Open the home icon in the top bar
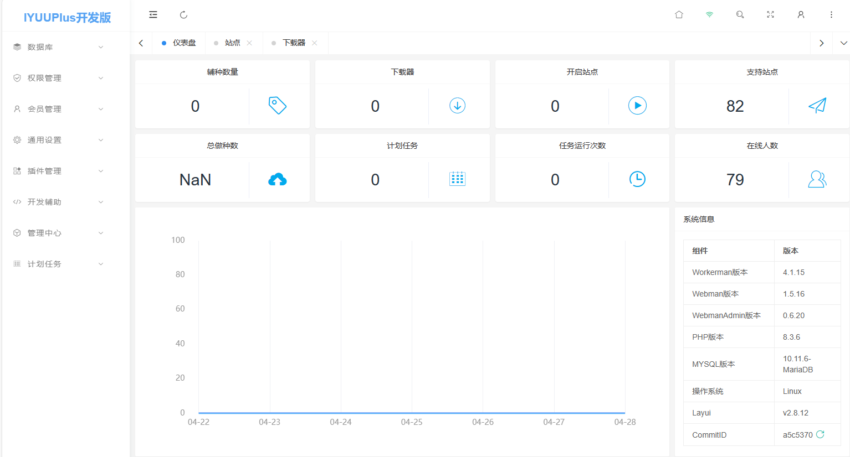This screenshot has height=457, width=850. tap(679, 15)
